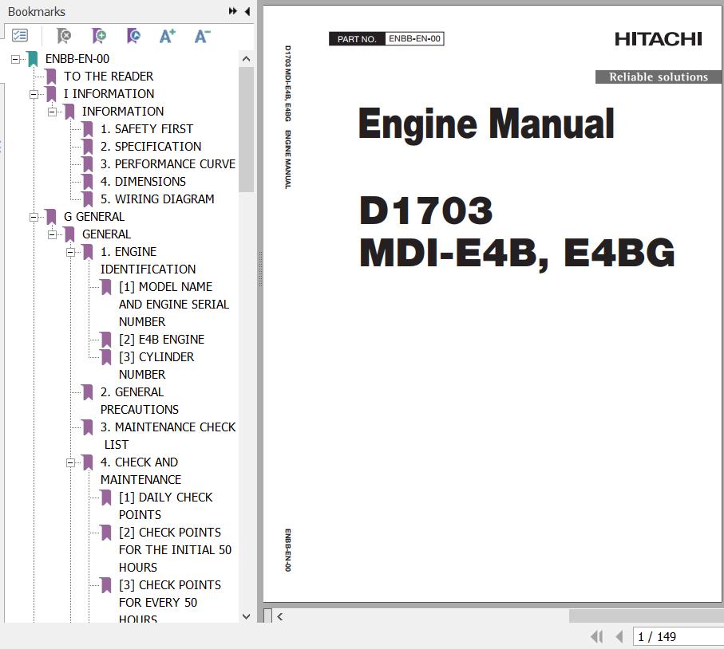This screenshot has height=649, width=724.
Task: Decrease bookmark text size
Action: [x=202, y=36]
